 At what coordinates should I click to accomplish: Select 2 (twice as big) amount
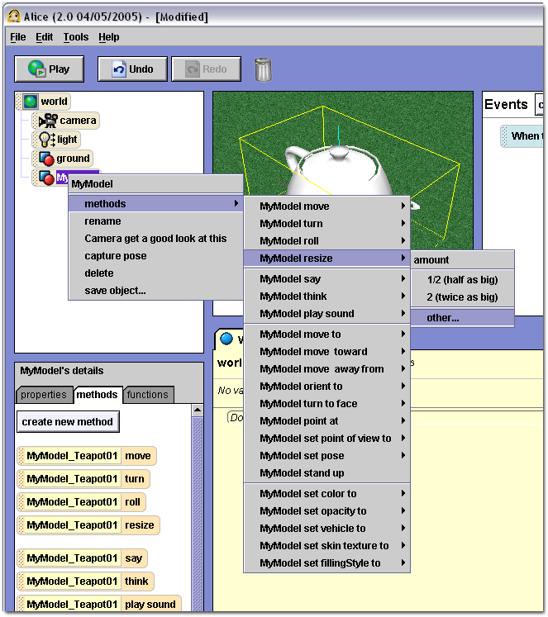(463, 297)
